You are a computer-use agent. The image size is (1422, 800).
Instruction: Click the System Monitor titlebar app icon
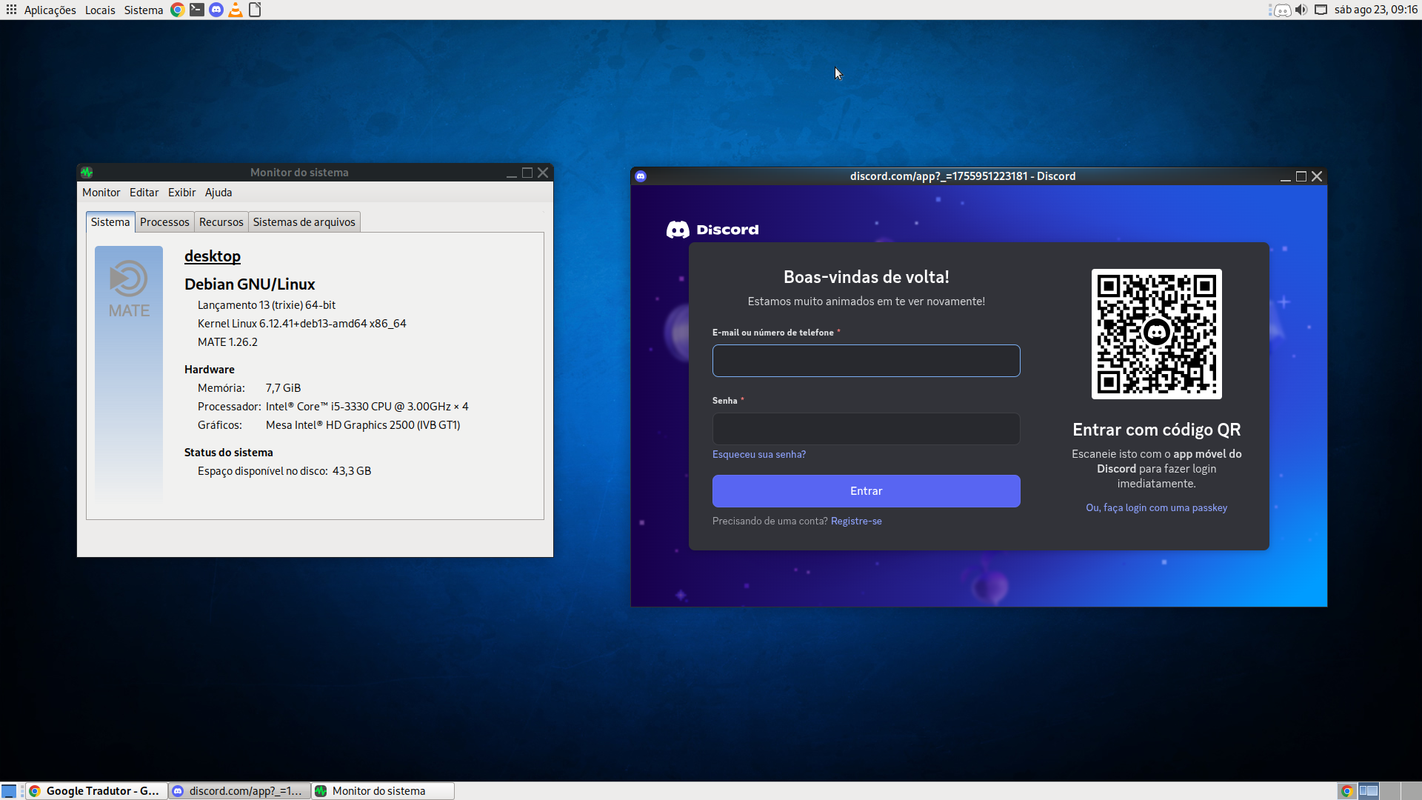click(87, 173)
